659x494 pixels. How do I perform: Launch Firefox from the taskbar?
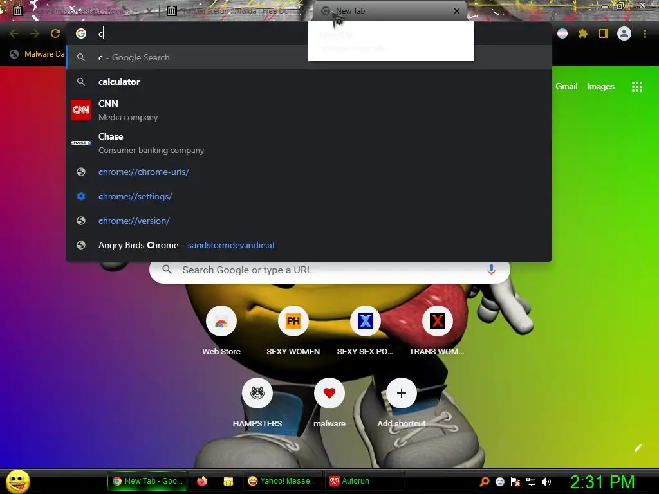click(x=202, y=481)
